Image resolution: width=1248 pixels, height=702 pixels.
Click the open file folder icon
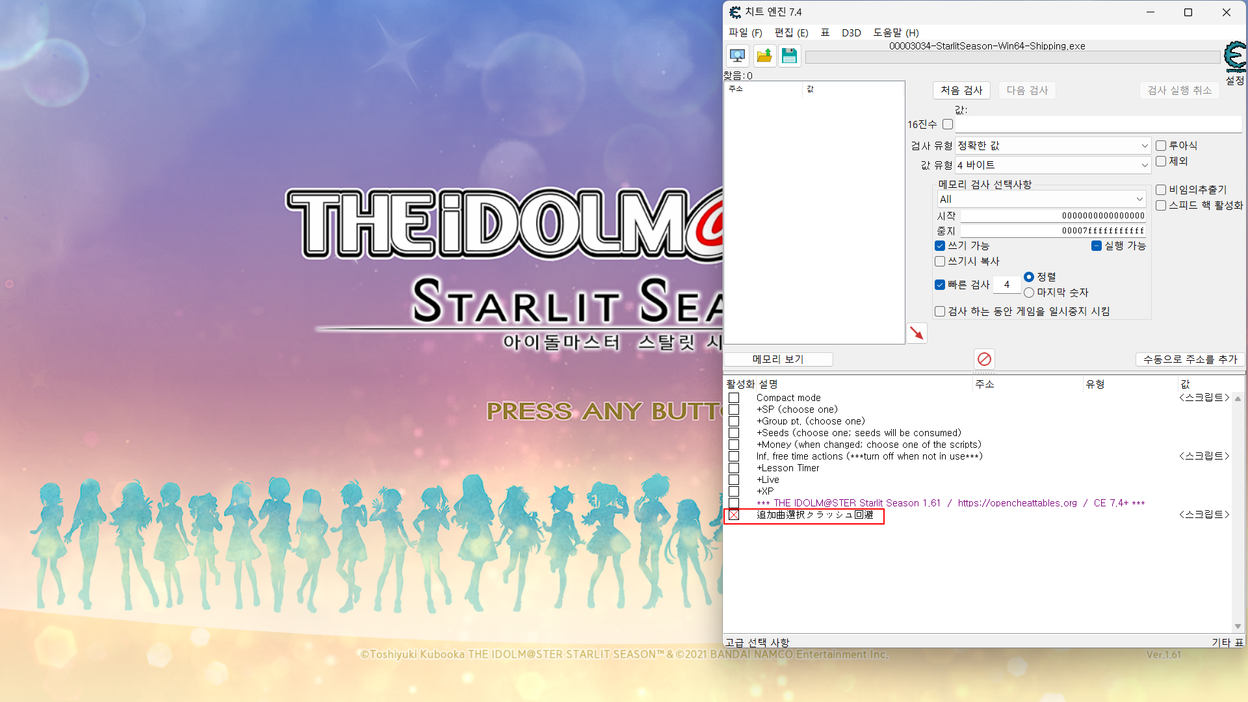[x=764, y=56]
